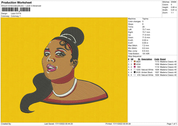This screenshot has width=178, height=126.
Task: Click the Max Stitch value 7.2 mm
Action: point(146,45)
